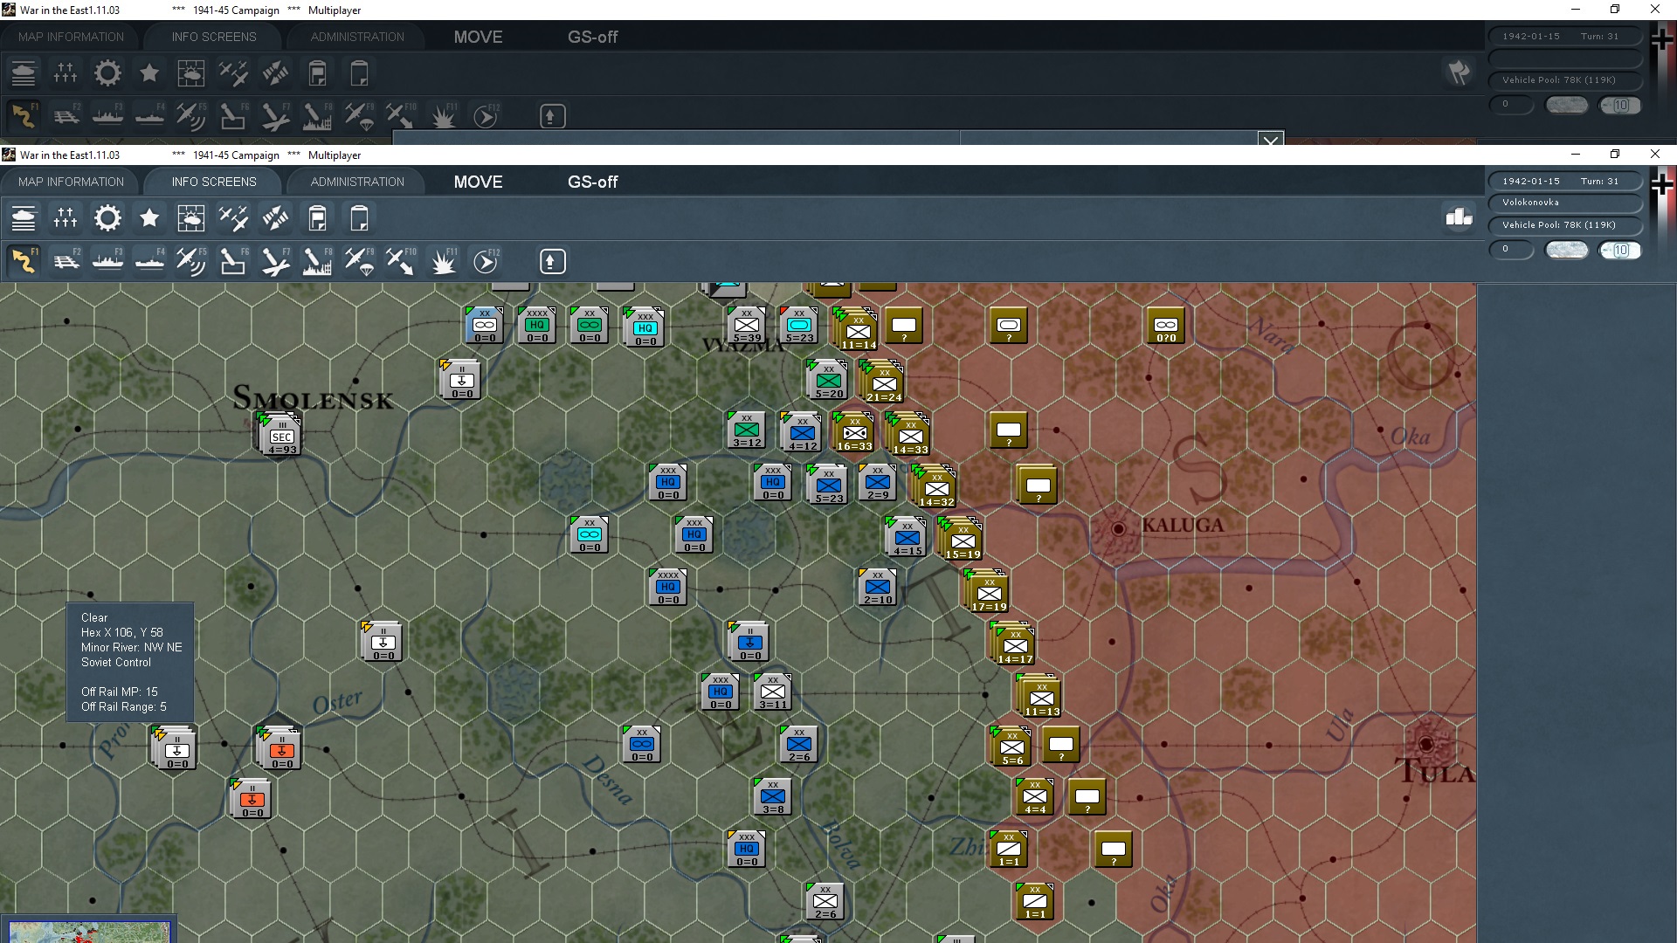Open Info Screens tab in the back window
This screenshot has width=1677, height=943.
[214, 37]
